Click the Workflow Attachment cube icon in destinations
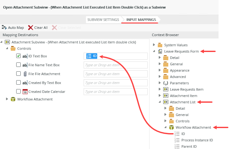The width and height of the screenshot is (230, 149). pos(13,99)
